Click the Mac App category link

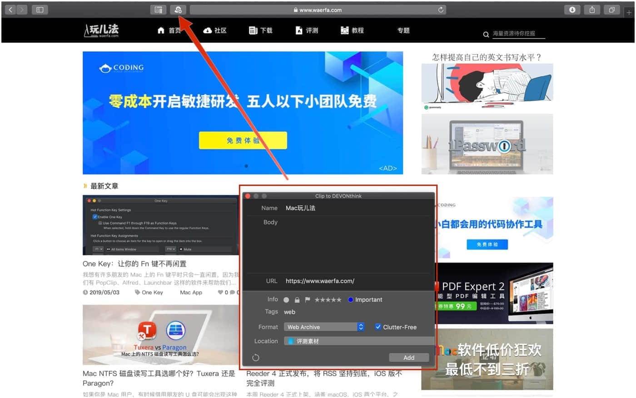point(191,293)
